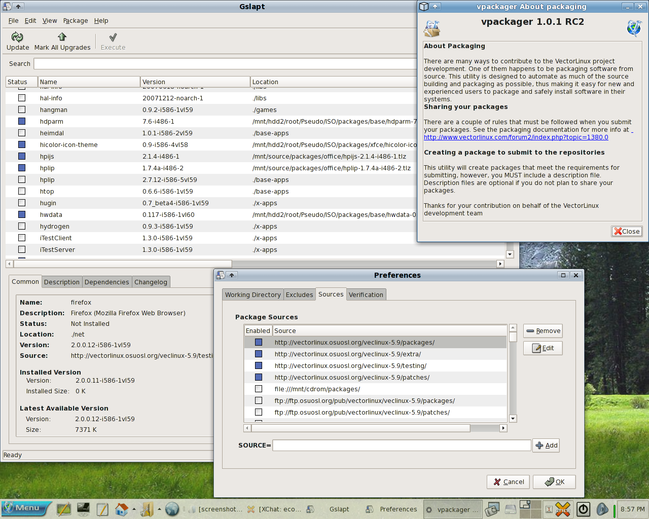649x519 pixels.
Task: Close the vpackager About dialog
Action: (627, 232)
